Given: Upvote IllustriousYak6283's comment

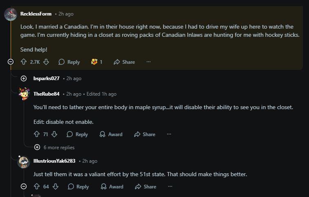Looking at the screenshot, I should [37, 186].
